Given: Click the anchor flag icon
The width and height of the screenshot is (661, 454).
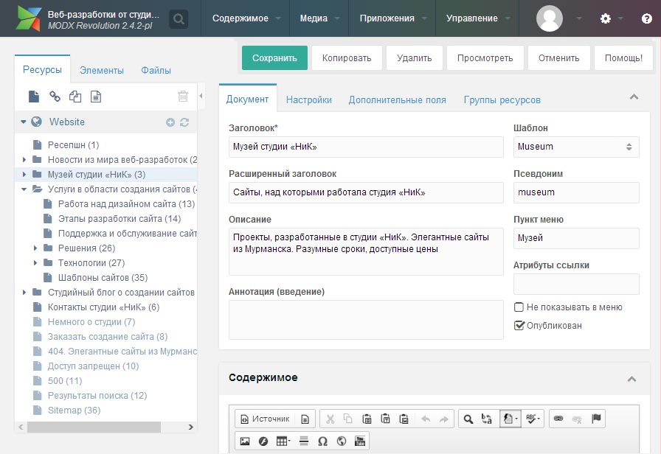Looking at the screenshot, I should 596,419.
